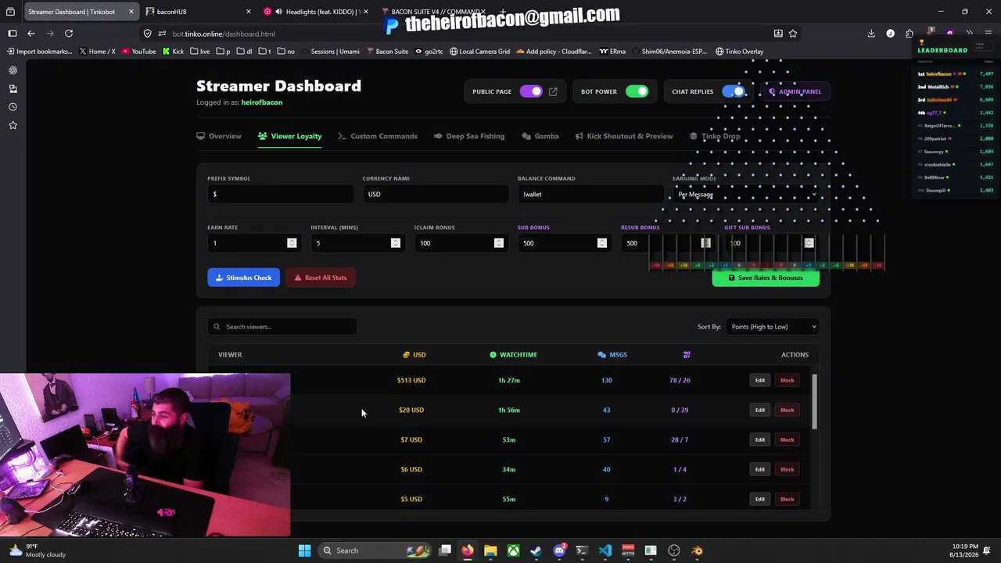Open the Tinko Overlay bookmark
1001x563 pixels.
point(739,52)
